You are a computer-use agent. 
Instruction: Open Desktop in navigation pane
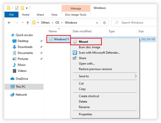pos(23,41)
